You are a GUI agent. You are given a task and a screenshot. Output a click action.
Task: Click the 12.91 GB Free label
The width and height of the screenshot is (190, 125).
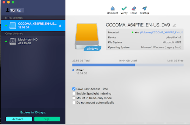[175, 61]
